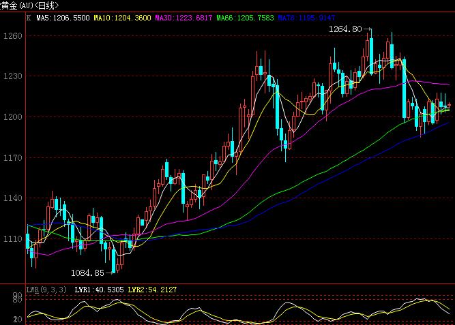The height and width of the screenshot is (325, 455).
Task: Click the 1230 price axis label
Action: [x=12, y=76]
